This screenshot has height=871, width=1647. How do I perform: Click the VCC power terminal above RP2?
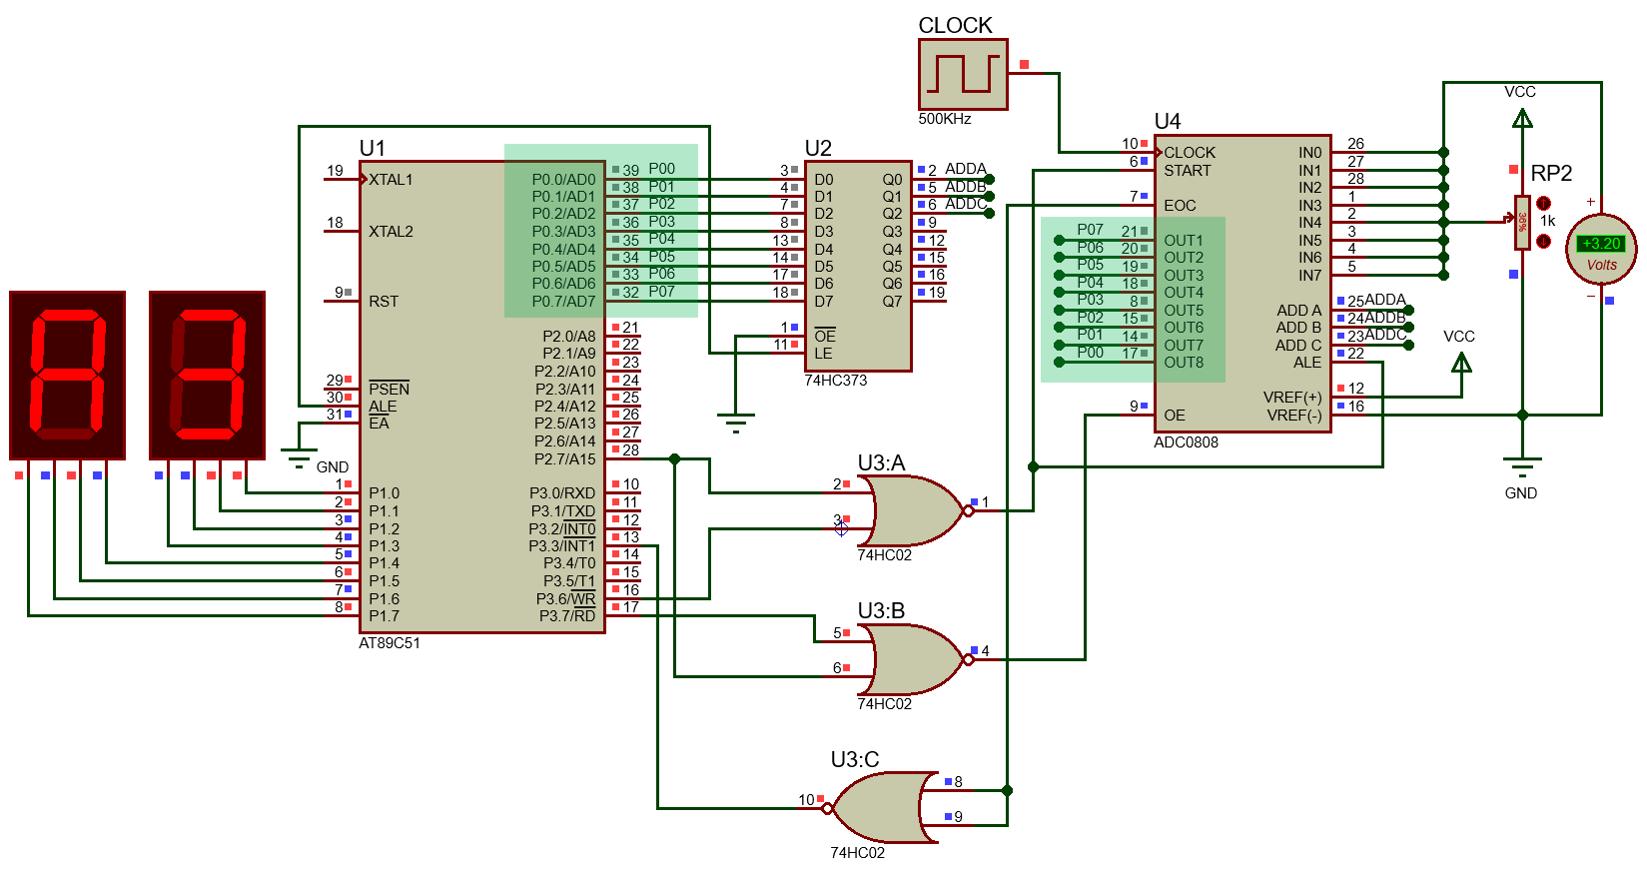pyautogui.click(x=1522, y=118)
